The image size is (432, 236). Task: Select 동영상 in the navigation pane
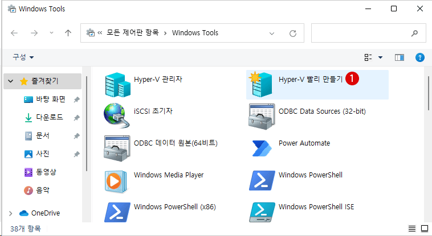tap(46, 172)
